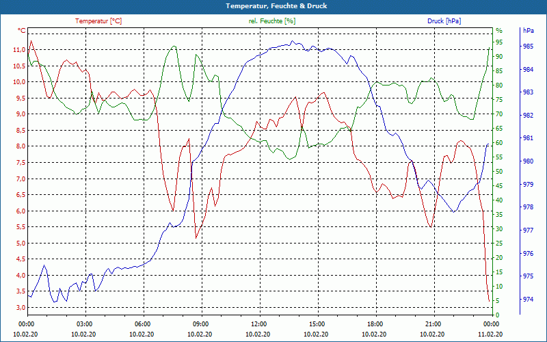The height and width of the screenshot is (342, 547).
Task: Click the '06:00' time axis label
Action: (x=142, y=324)
